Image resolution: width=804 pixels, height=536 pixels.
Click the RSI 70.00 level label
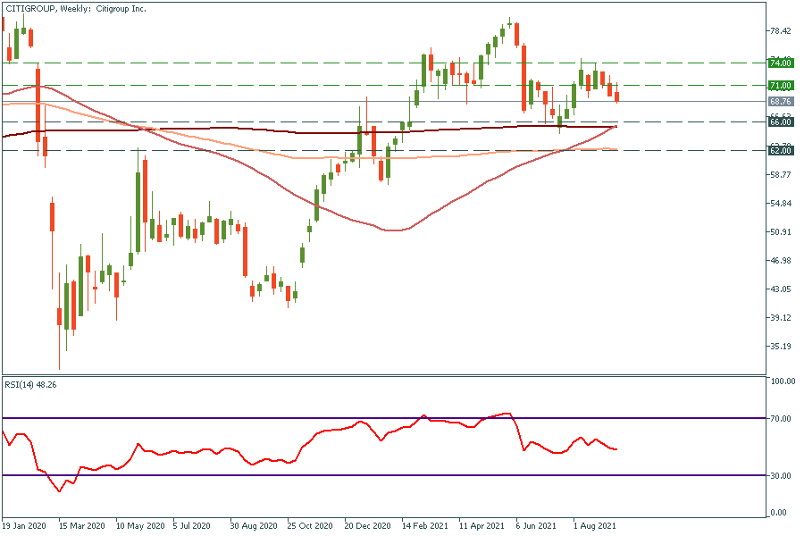pos(783,418)
